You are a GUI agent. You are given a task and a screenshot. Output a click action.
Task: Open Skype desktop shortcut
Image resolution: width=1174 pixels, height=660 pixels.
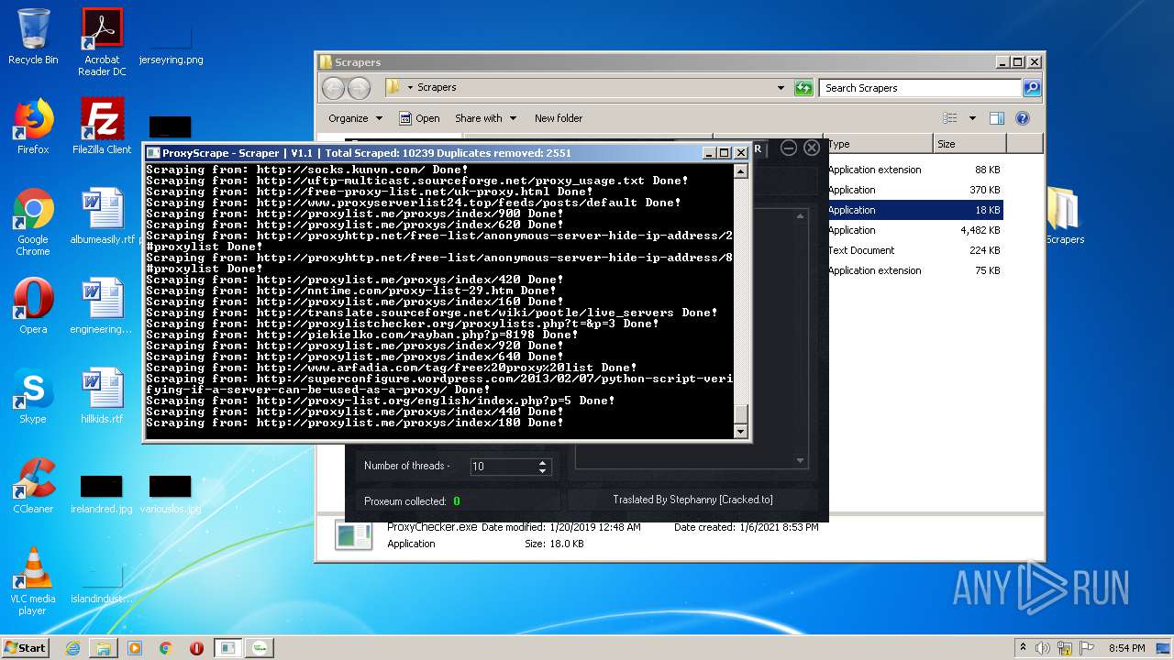(x=33, y=396)
